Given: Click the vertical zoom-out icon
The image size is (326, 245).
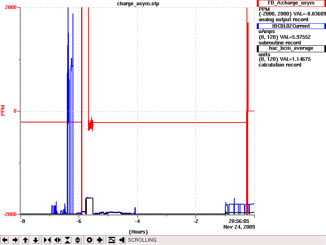Looking at the screenshot, I should pos(78,240).
